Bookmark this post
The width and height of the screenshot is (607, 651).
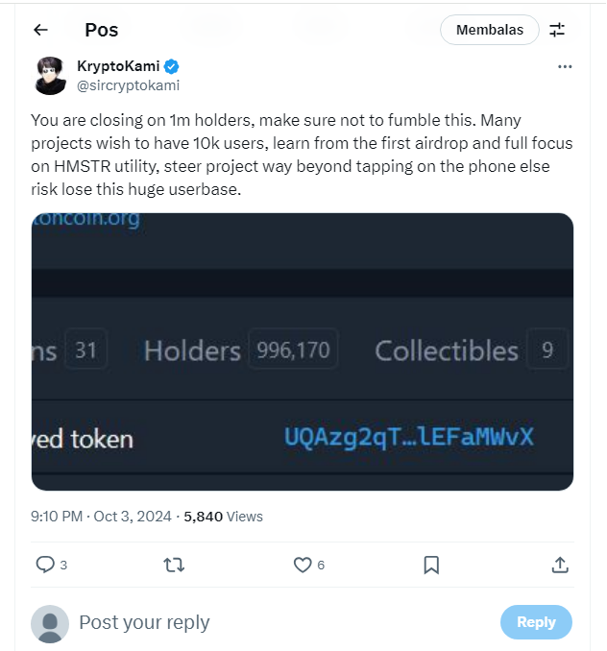[431, 565]
